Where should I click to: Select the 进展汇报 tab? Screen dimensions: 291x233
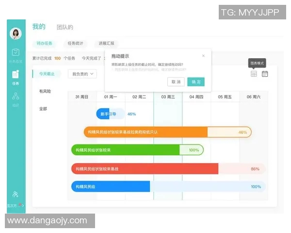coord(106,44)
